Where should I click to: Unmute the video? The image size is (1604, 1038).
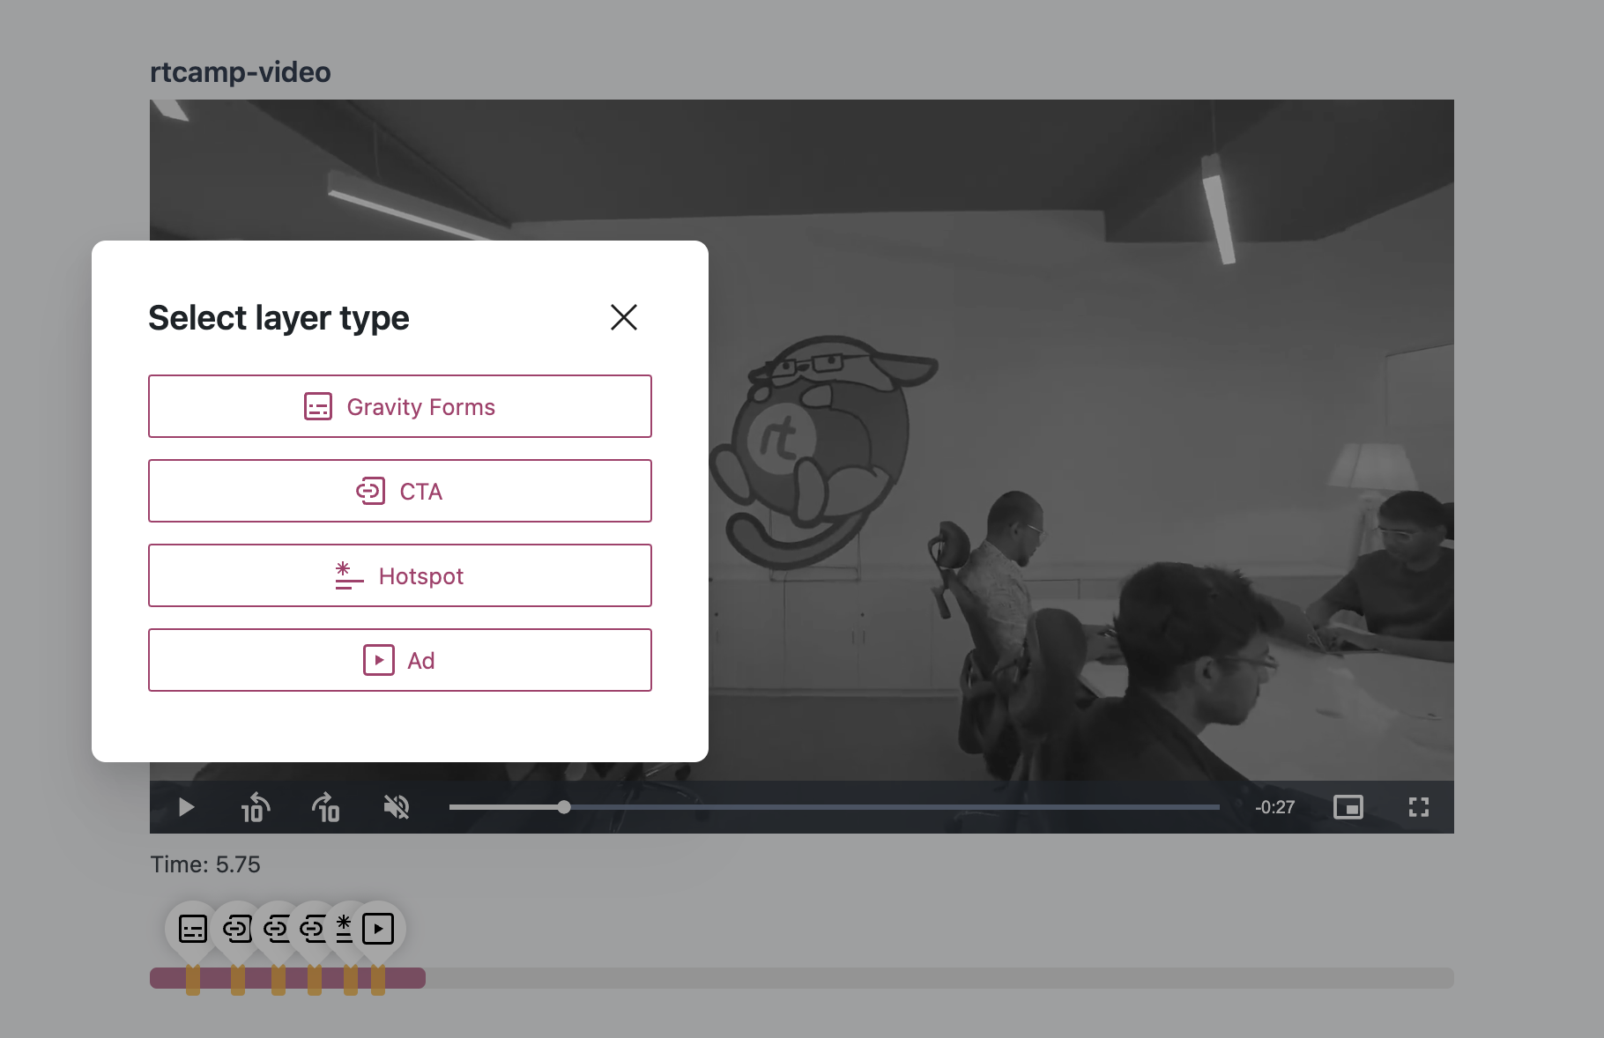point(397,806)
